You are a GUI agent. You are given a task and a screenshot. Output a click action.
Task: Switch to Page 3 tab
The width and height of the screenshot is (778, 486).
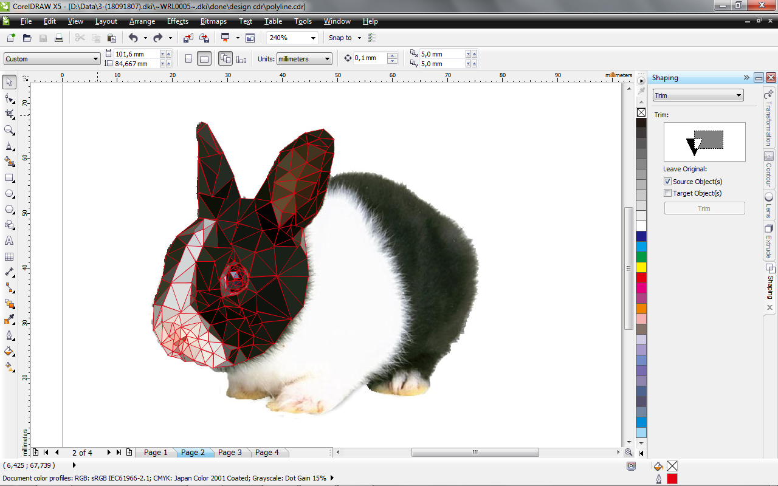[230, 452]
